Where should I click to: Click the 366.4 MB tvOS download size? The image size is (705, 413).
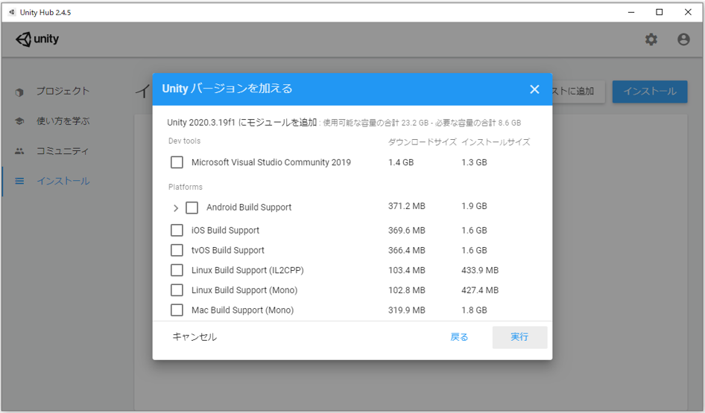[x=407, y=250]
